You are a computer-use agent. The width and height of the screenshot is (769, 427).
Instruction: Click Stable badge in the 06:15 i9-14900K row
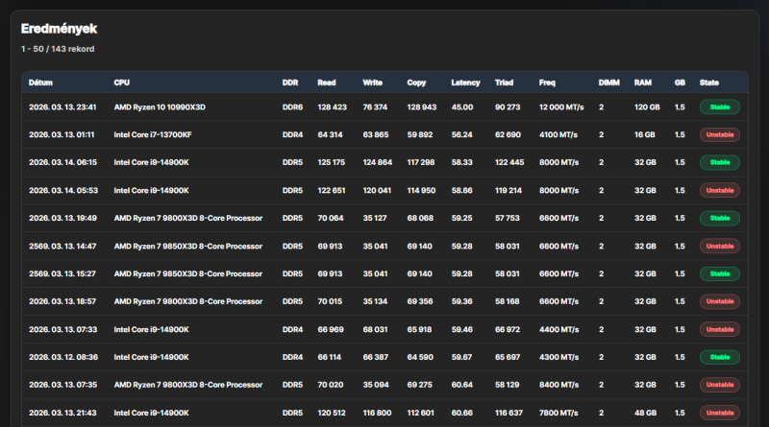pyautogui.click(x=719, y=162)
